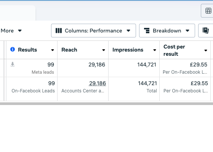Open the Breakdown dropdown
213x152 pixels.
tap(167, 31)
